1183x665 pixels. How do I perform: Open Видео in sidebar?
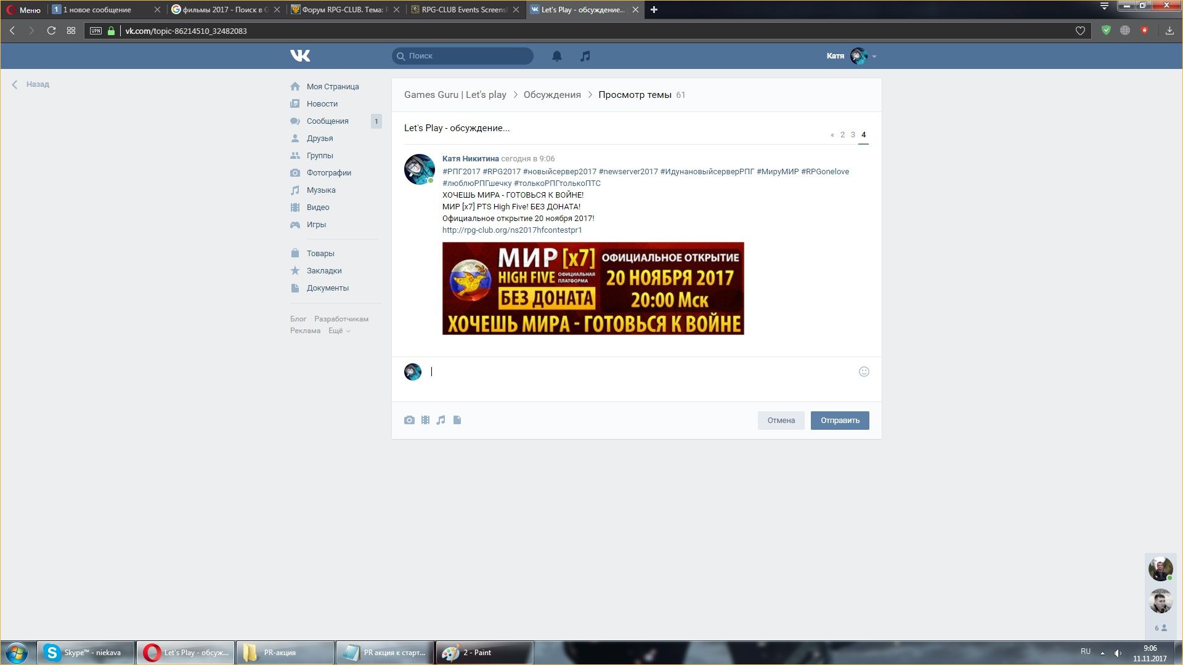(x=318, y=207)
